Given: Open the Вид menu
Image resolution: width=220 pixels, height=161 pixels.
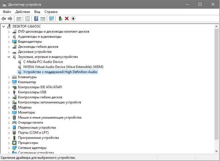Looking at the screenshot, I should (37, 12).
